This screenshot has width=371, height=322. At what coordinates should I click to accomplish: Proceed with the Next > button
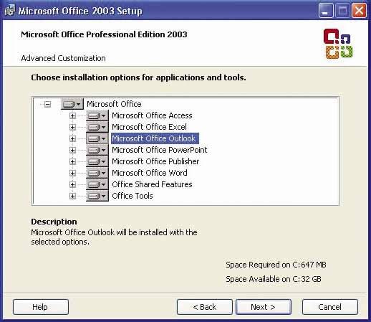[x=264, y=307]
